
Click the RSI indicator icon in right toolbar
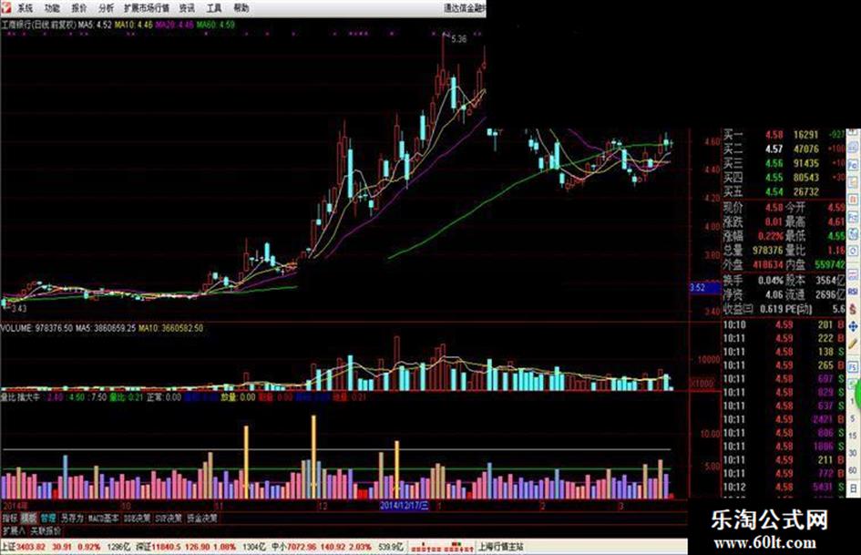click(x=853, y=292)
